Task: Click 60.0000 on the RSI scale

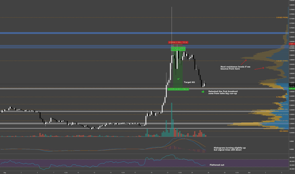Action: [x=292, y=161]
